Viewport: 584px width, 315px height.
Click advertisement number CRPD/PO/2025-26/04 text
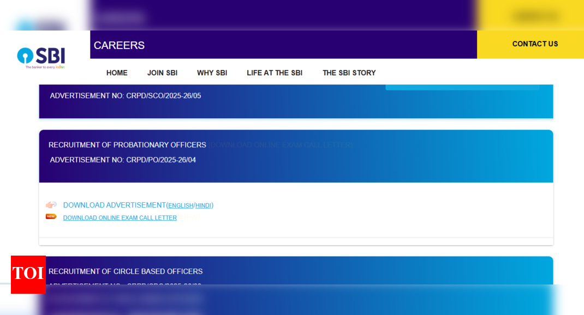pos(123,160)
